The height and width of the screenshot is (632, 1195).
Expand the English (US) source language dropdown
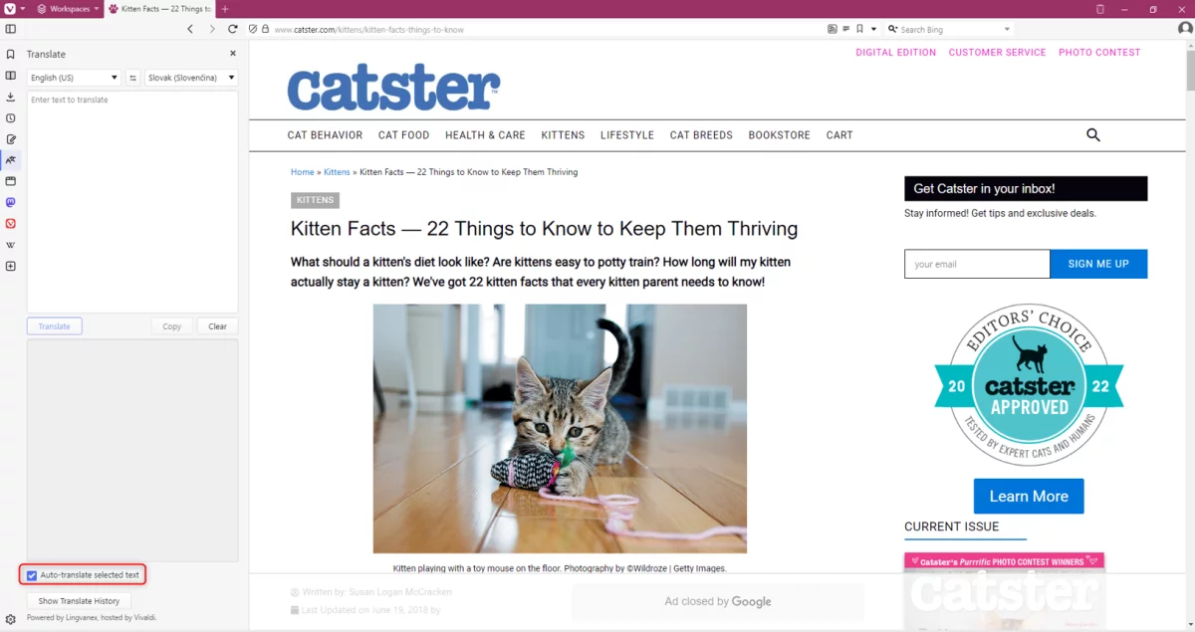pos(75,78)
